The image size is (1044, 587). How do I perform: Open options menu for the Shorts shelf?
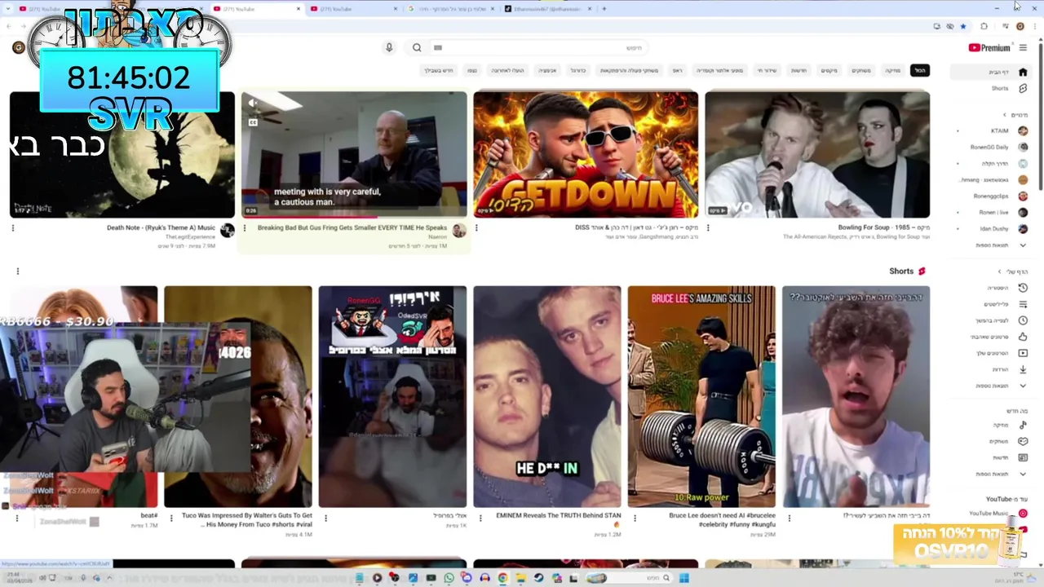coord(18,271)
